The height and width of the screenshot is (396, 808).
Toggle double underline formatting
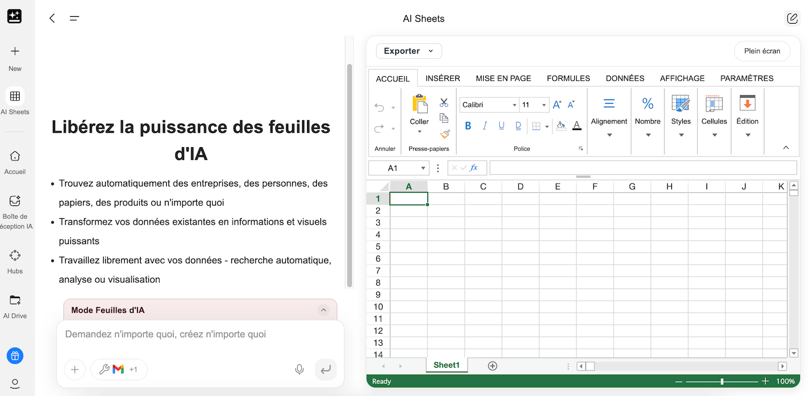(x=518, y=126)
